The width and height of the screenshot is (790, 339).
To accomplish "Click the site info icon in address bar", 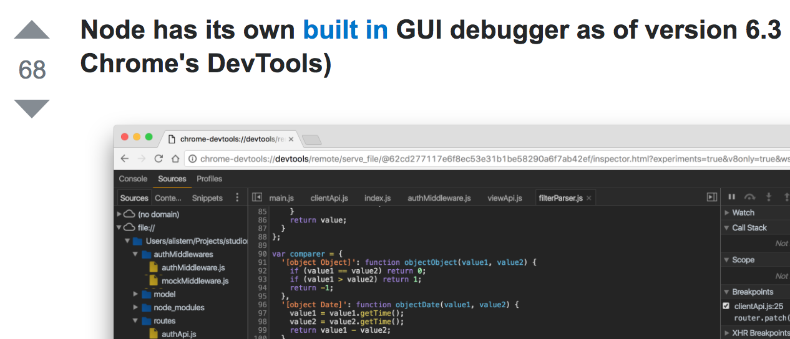I will pos(192,159).
